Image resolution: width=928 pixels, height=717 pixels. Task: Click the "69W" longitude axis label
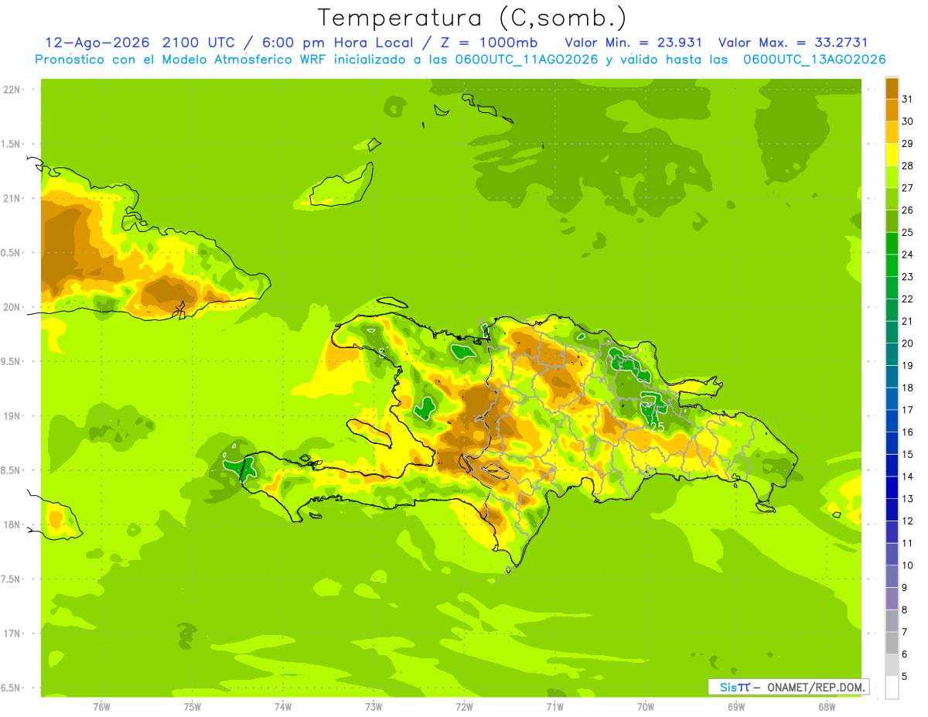tap(735, 707)
